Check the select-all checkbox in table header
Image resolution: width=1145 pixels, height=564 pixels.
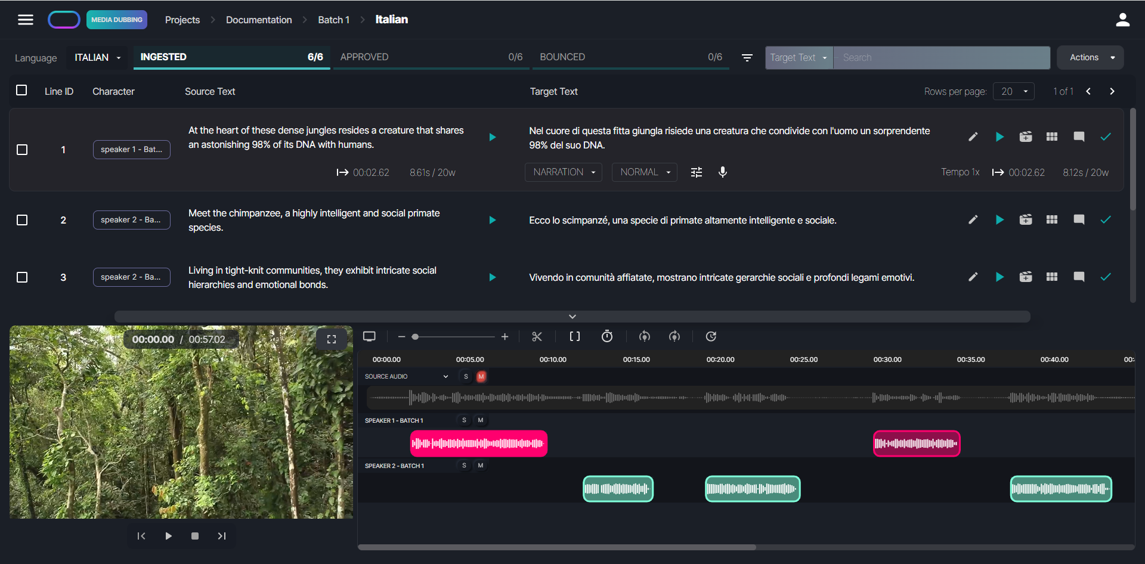(x=21, y=91)
